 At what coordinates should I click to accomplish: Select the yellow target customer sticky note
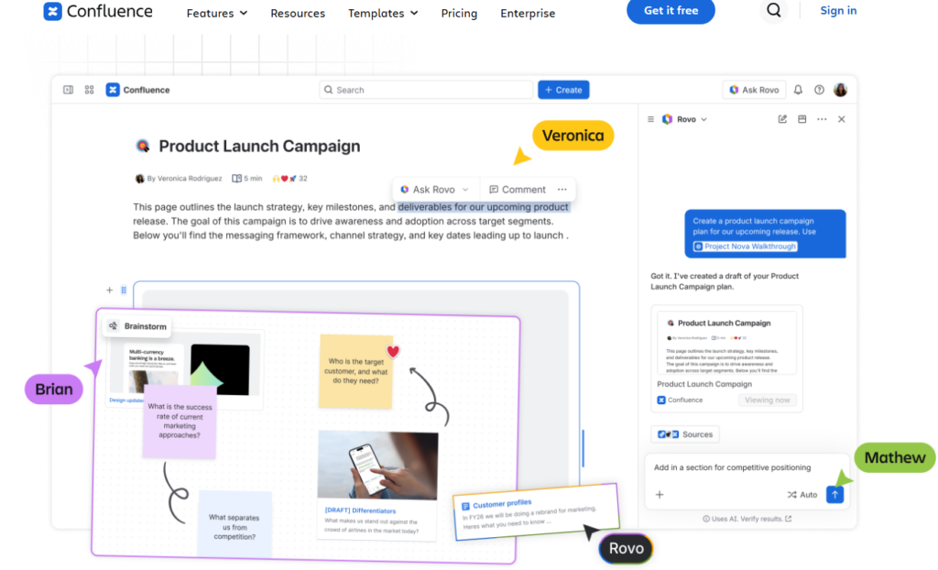coord(355,371)
